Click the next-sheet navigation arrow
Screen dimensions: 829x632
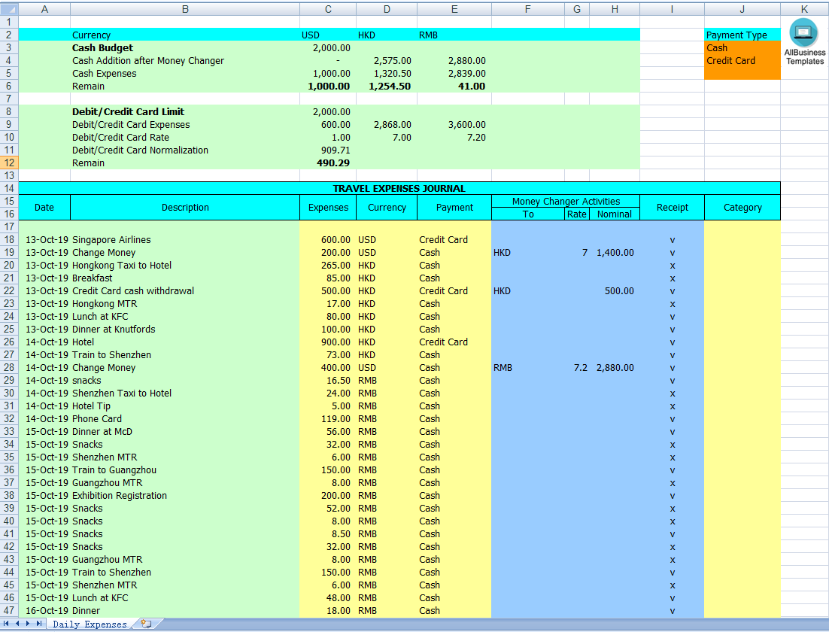click(x=29, y=624)
